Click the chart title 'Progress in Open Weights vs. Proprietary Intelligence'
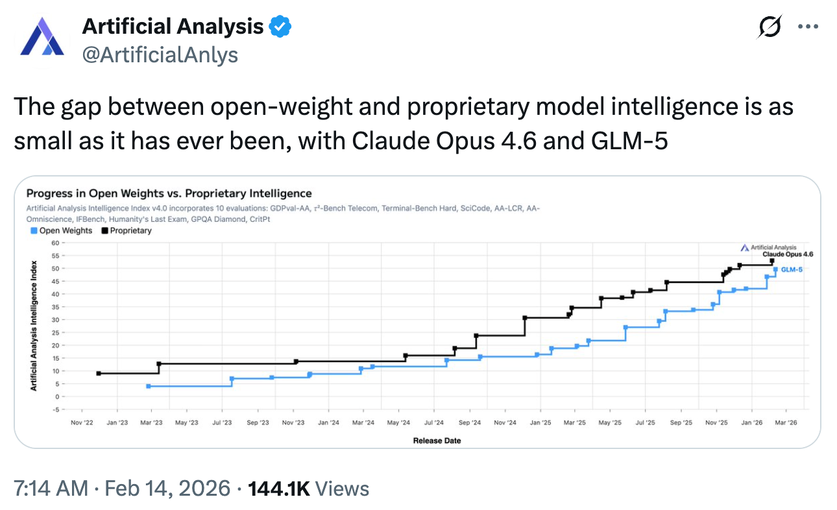Viewport: 837px width, 510px height. [169, 193]
